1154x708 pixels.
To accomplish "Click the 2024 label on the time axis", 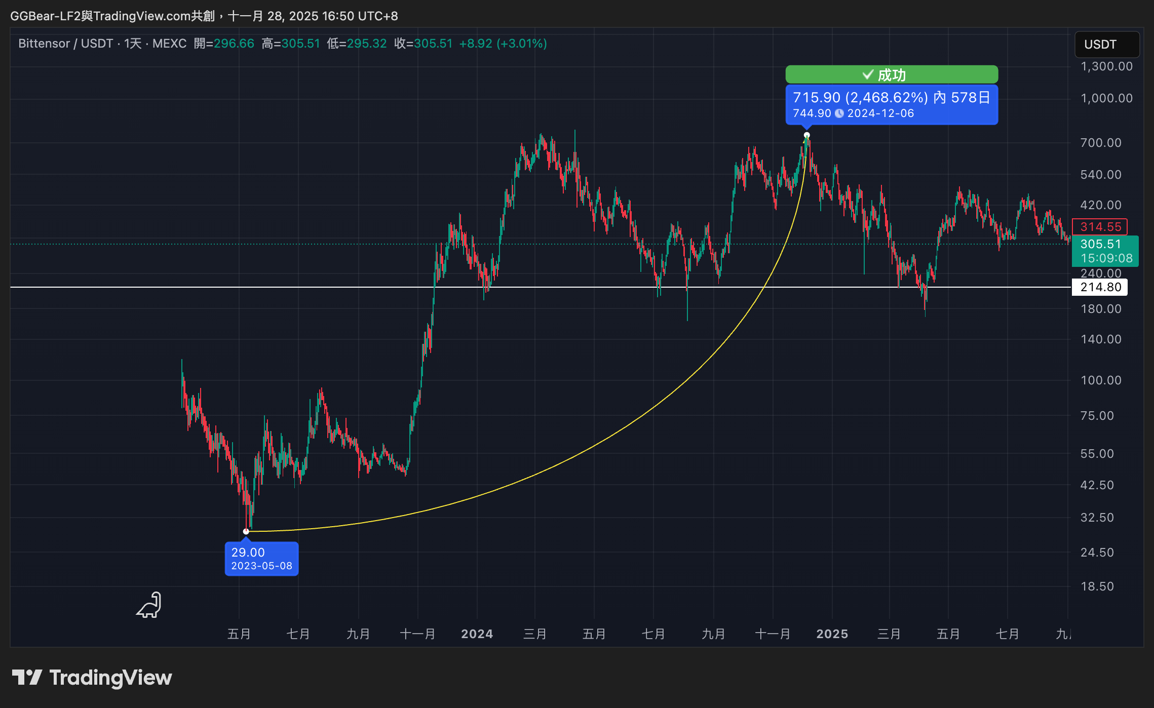I will click(477, 634).
